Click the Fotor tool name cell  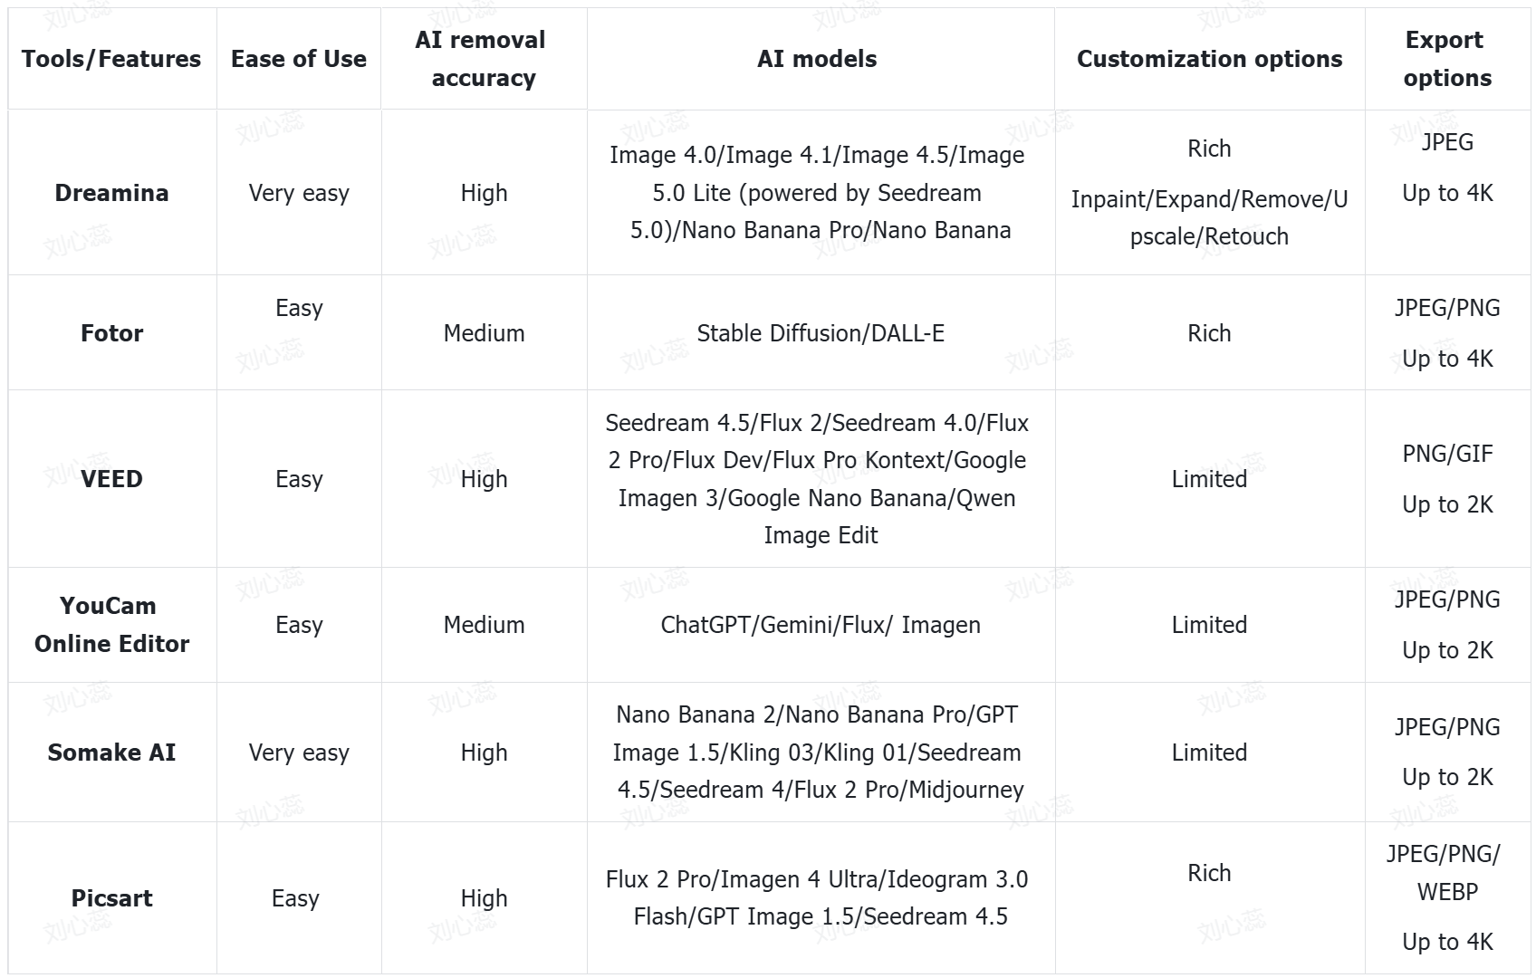click(x=112, y=333)
